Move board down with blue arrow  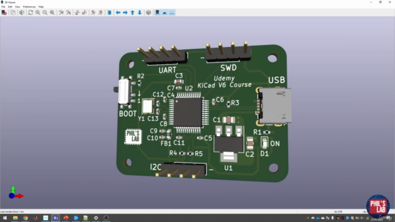[139, 12]
